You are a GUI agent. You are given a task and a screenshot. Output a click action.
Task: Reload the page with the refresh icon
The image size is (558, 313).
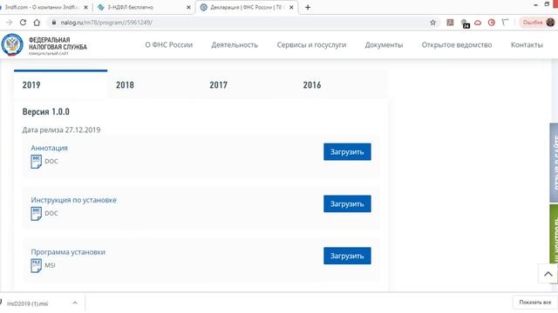(x=24, y=23)
